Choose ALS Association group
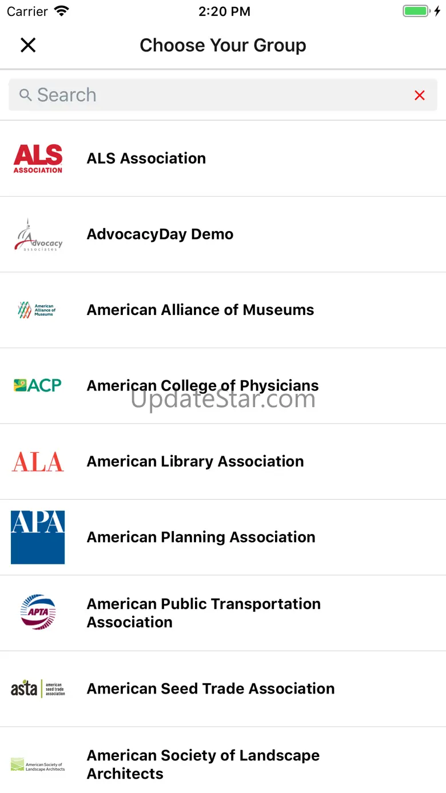Screen dimensions: 446x793 click(146, 158)
